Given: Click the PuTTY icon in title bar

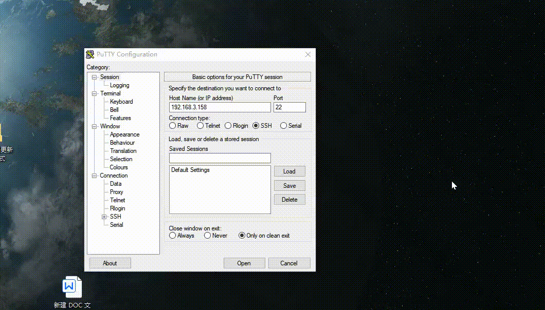Looking at the screenshot, I should 90,54.
